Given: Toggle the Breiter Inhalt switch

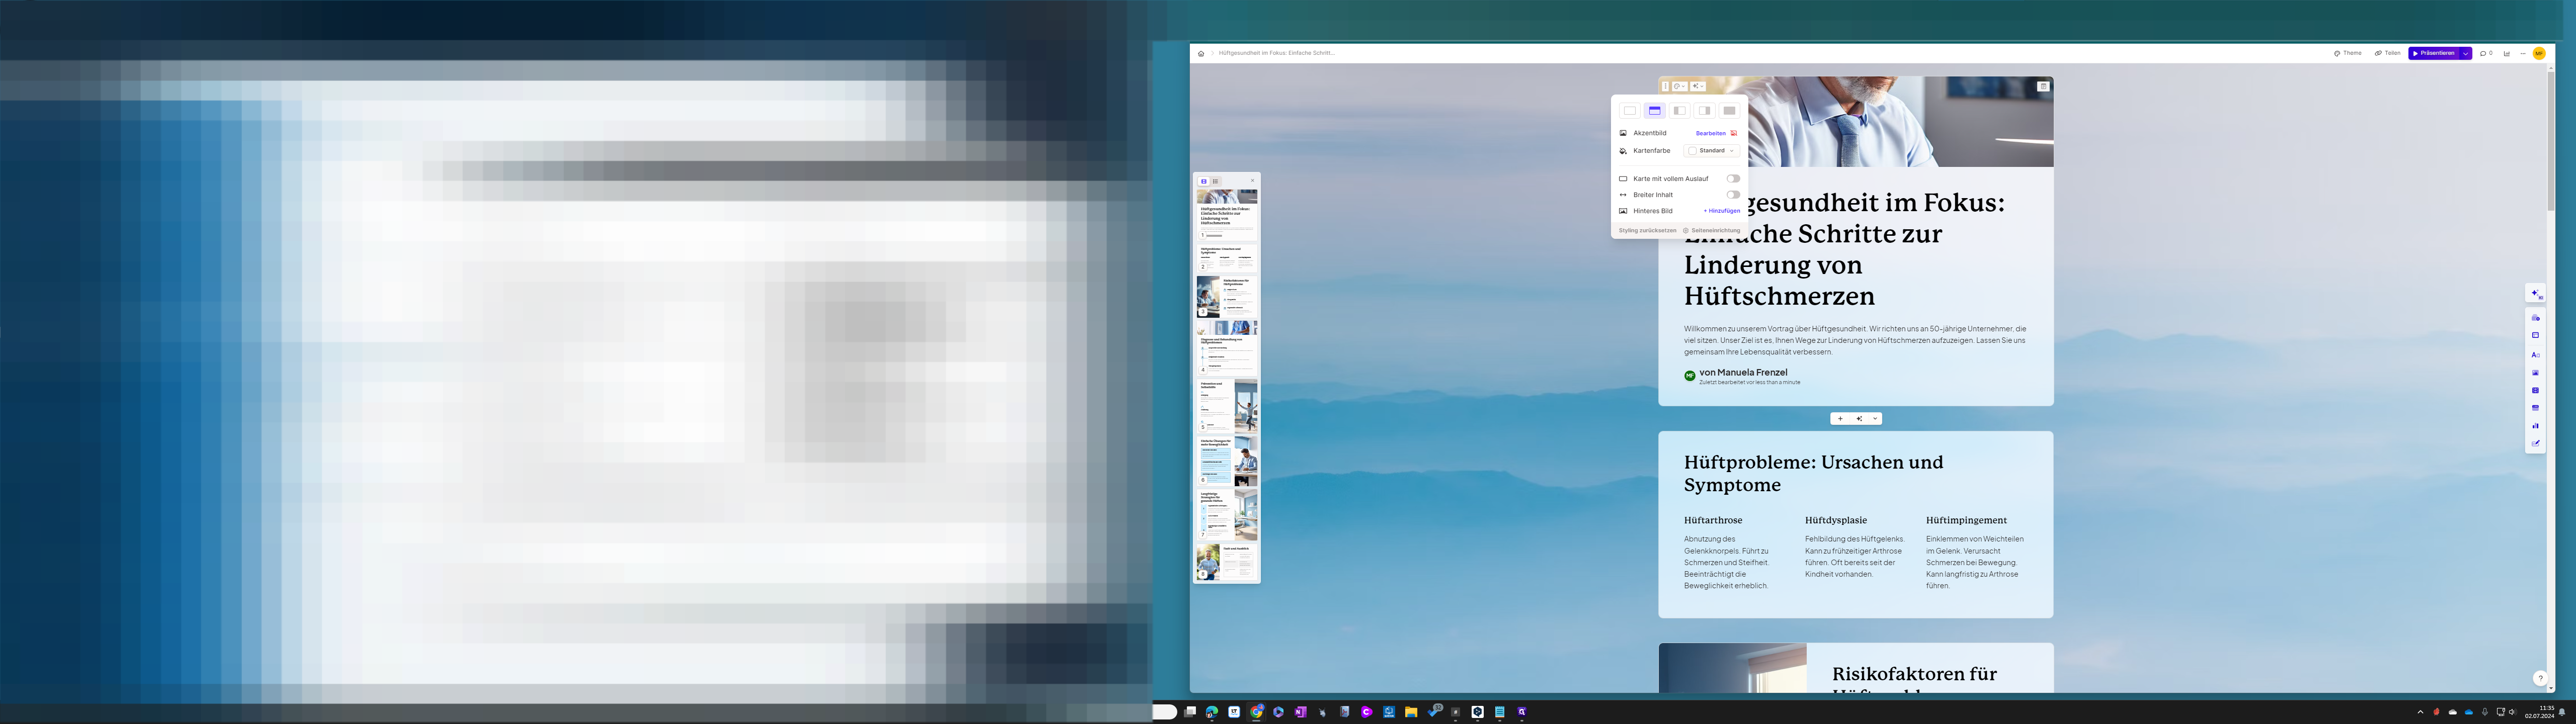Looking at the screenshot, I should click(x=1733, y=195).
